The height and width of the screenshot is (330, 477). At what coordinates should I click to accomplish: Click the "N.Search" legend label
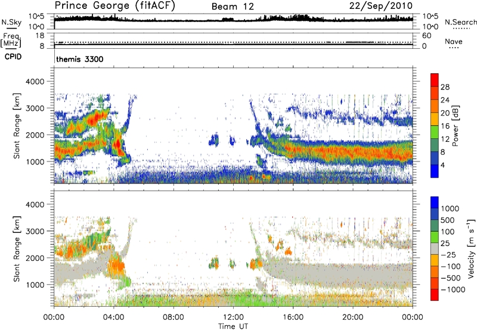(460, 22)
